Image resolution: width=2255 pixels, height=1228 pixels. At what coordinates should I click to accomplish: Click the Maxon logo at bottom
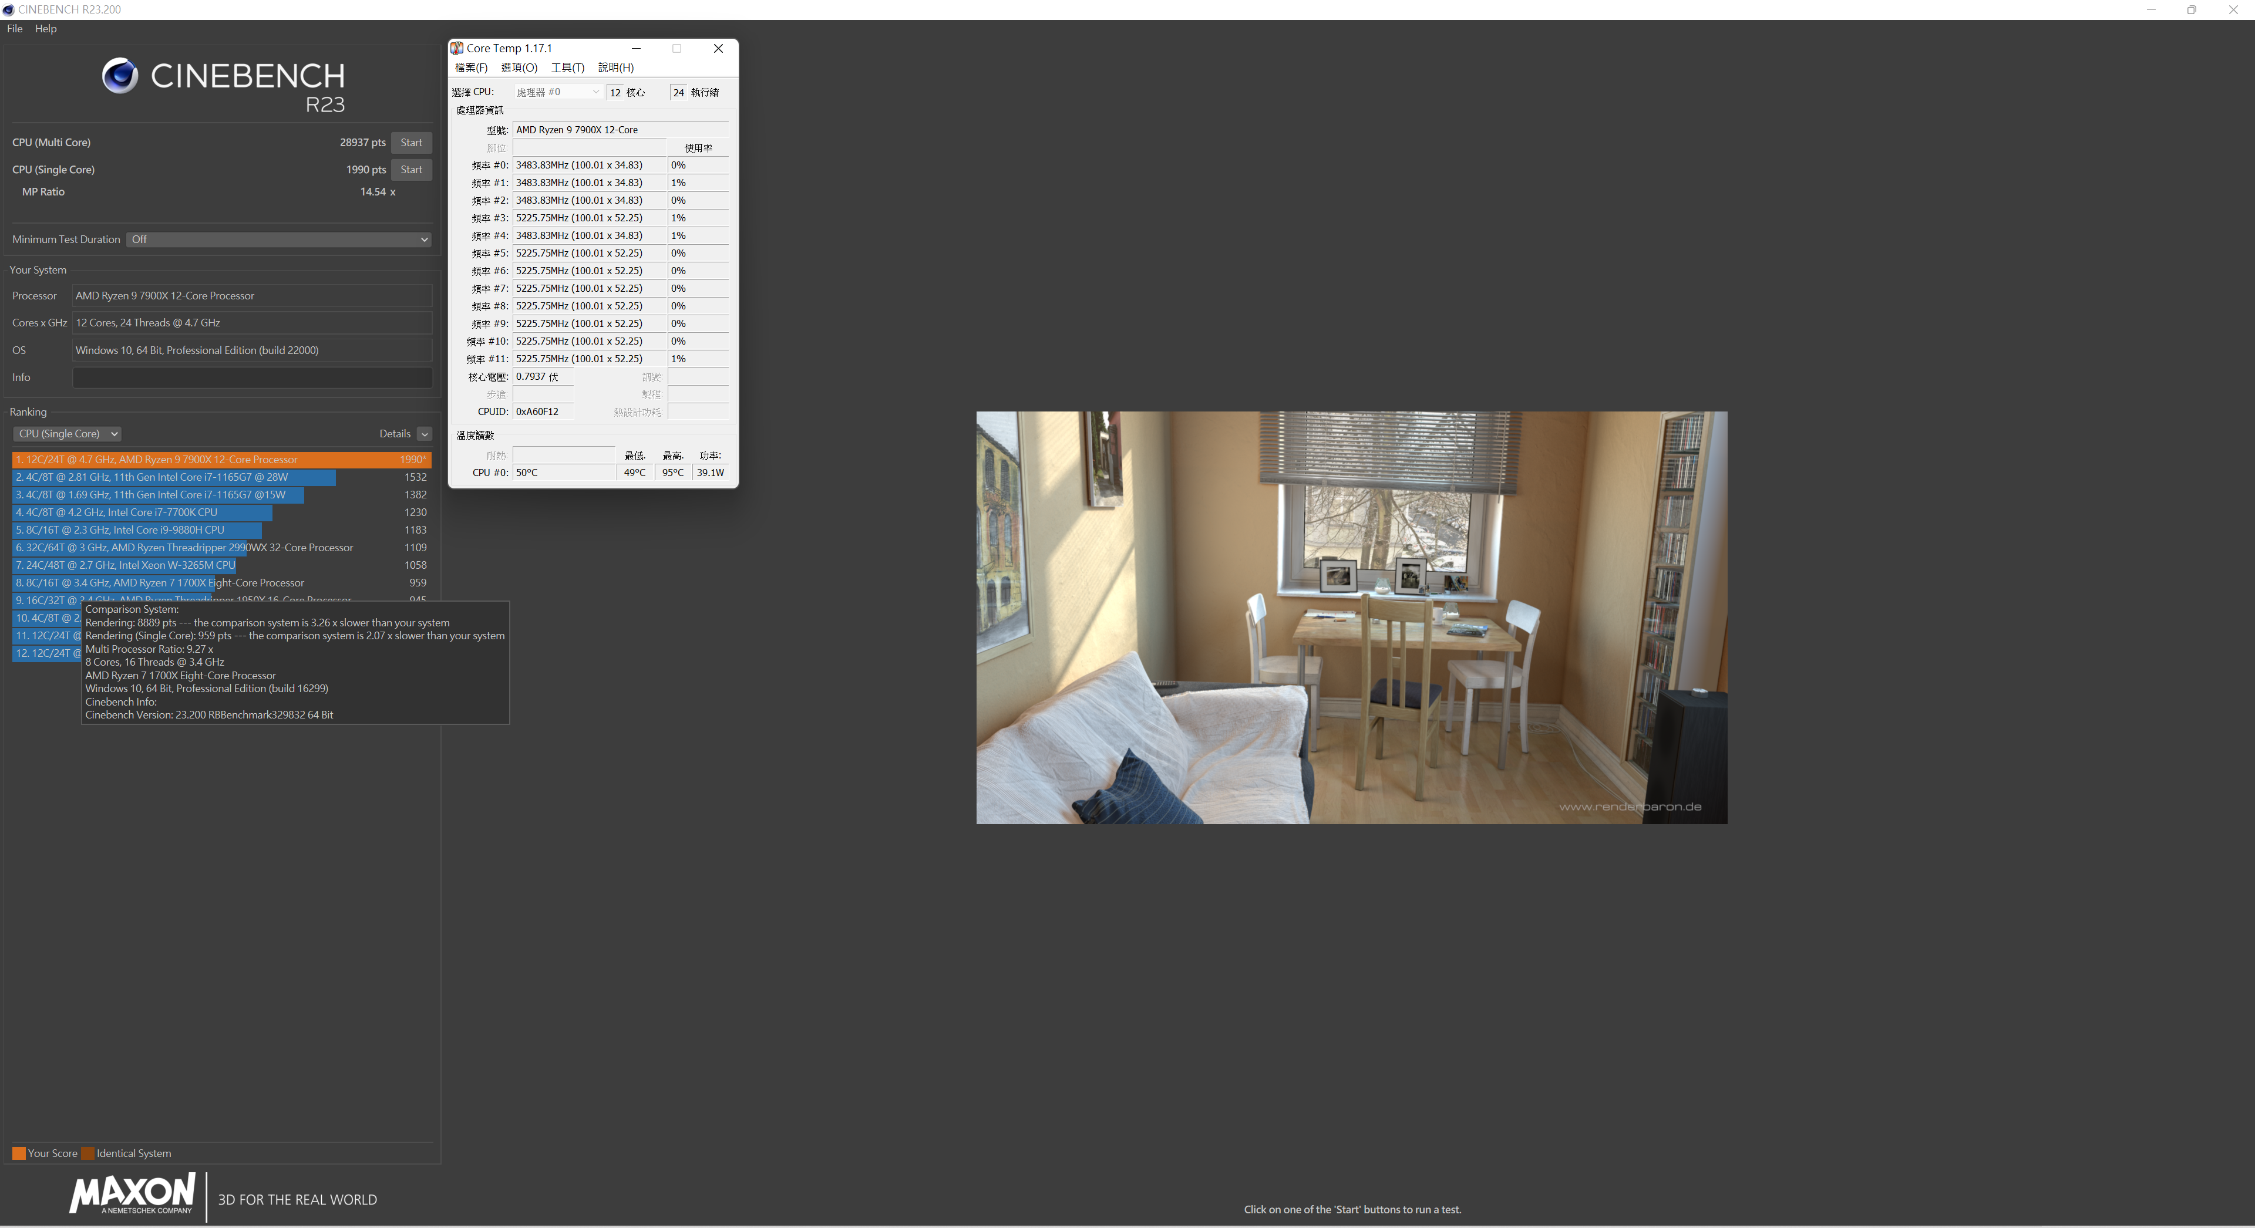point(132,1194)
